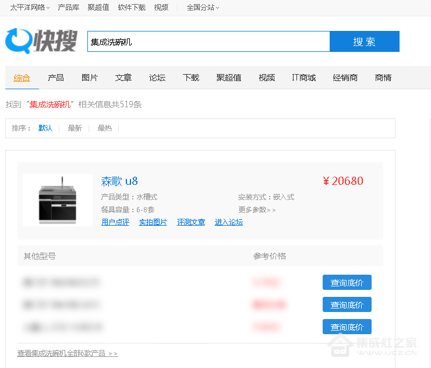Open 查看集成洗碗机全部6款产品 link
This screenshot has width=431, height=368.
coord(68,353)
